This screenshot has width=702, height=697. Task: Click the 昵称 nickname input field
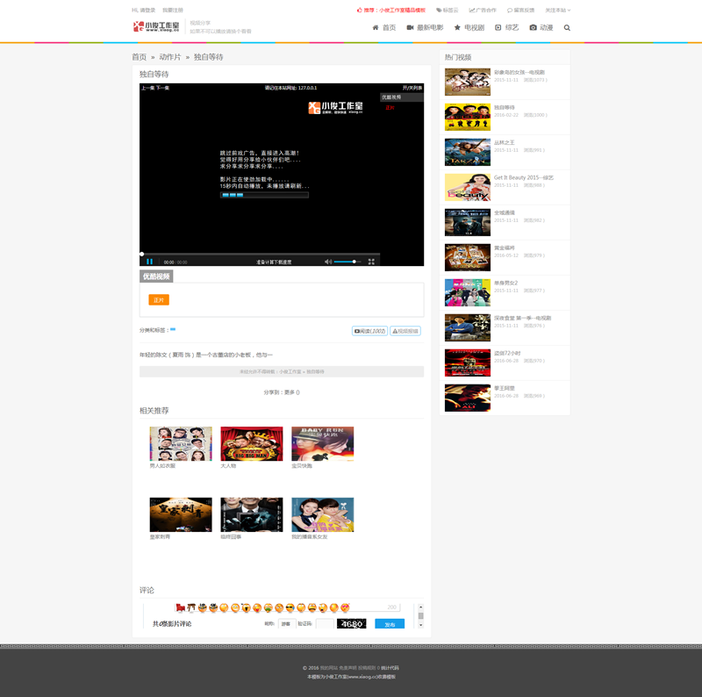coord(287,623)
